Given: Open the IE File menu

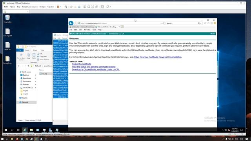Looking at the screenshot, I should tap(71, 30).
